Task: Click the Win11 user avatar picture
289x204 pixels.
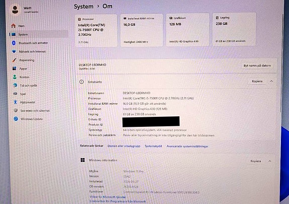Action: tap(15, 10)
